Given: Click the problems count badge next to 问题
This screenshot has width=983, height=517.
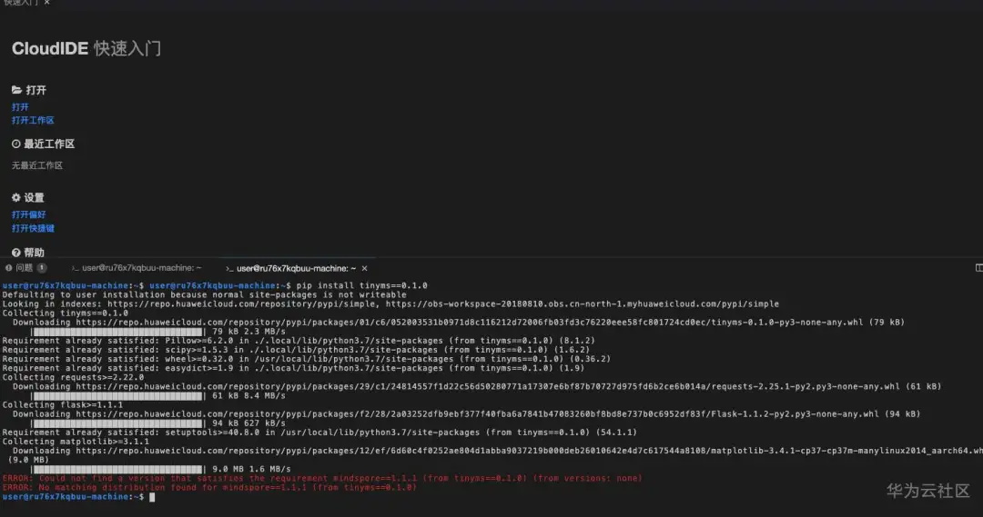Looking at the screenshot, I should 42,268.
